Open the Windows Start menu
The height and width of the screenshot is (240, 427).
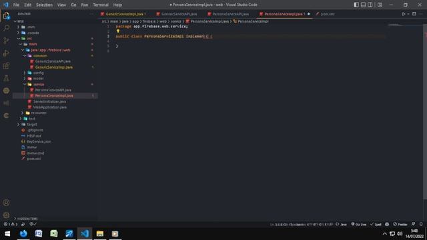[x=7, y=234]
